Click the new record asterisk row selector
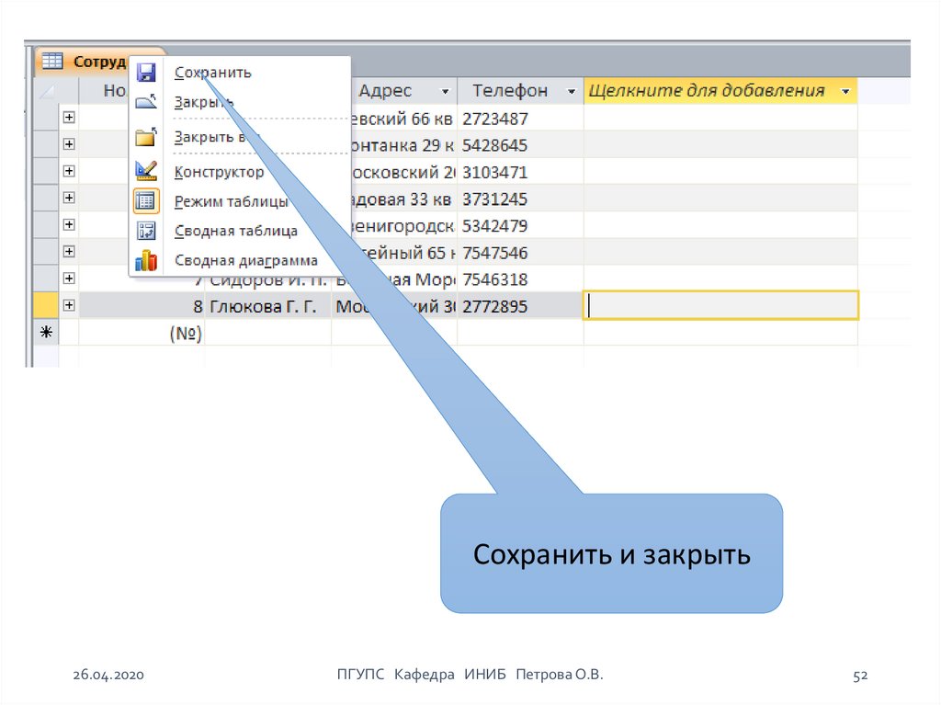The height and width of the screenshot is (705, 941). (42, 334)
